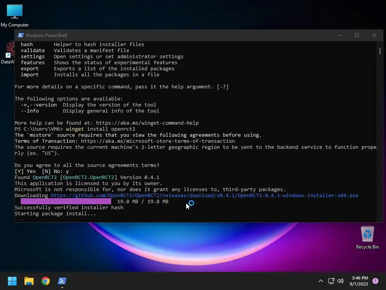Screen dimensions: 386x290
Task: Click the '-v,--version' option line
Action: pyautogui.click(x=88, y=105)
